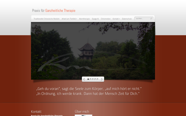The image size is (186, 116).
Task: Expand the Kontakt menu dropdown
Action: pyautogui.click(x=116, y=19)
